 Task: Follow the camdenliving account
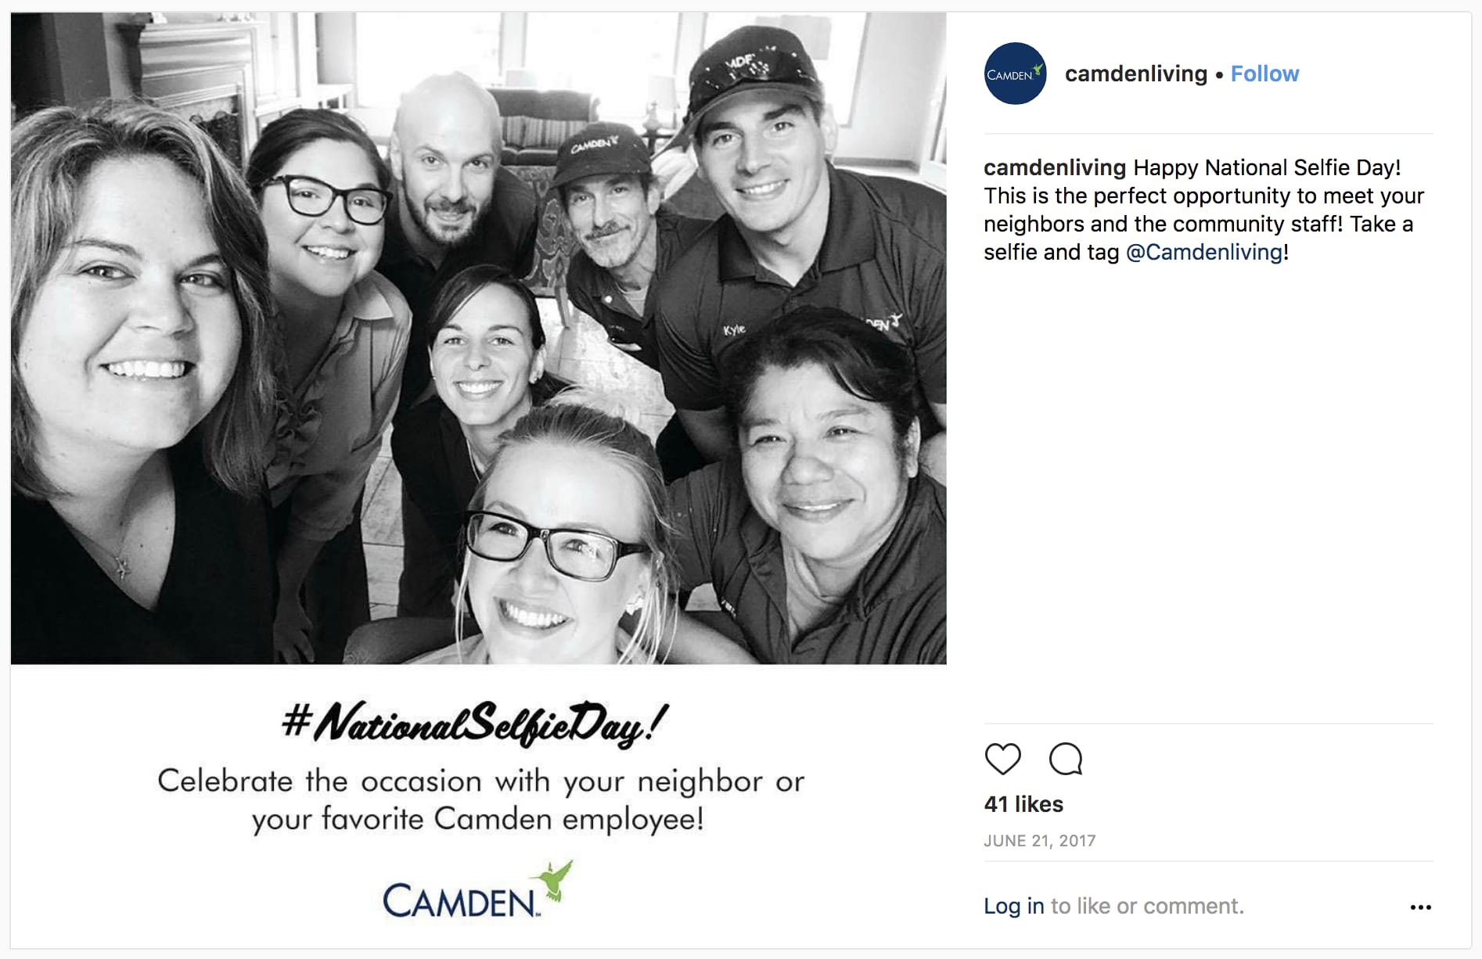(x=1264, y=74)
